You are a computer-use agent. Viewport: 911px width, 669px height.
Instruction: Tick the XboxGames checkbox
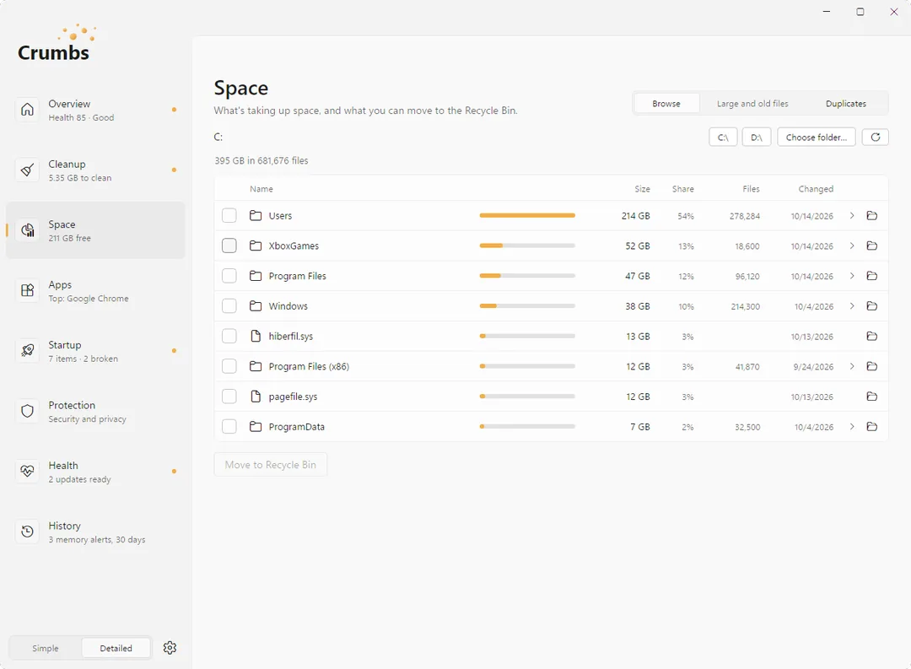[229, 245]
